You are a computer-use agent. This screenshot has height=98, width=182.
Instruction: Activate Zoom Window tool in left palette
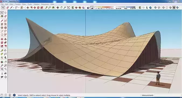click(x=5, y=66)
